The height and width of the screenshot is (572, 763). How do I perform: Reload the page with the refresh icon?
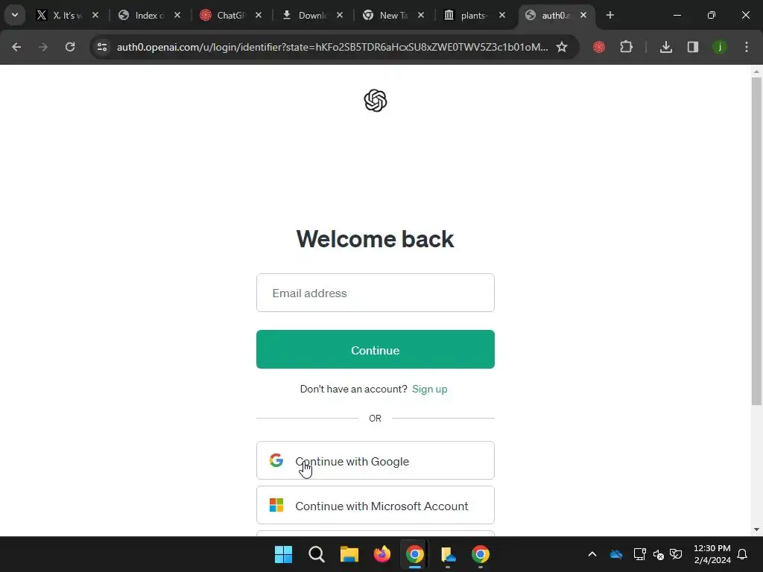70,47
